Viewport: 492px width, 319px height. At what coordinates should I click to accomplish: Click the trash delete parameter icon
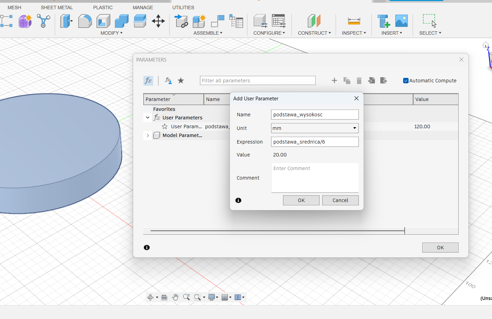pos(359,81)
